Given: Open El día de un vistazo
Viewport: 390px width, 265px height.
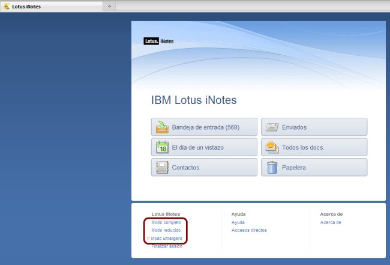Looking at the screenshot, I should click(x=204, y=147).
